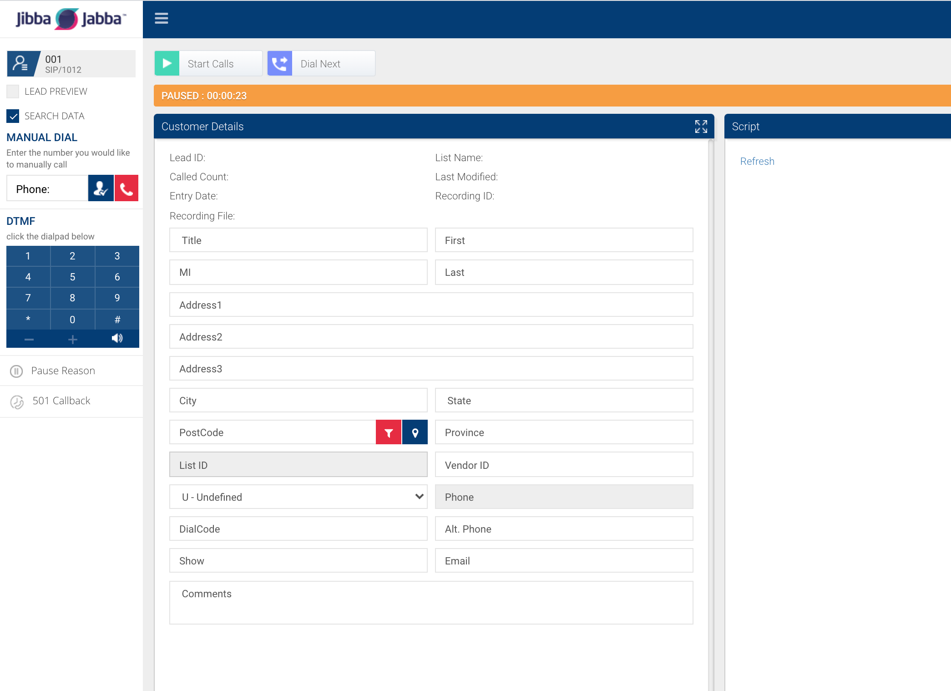951x691 pixels.
Task: Click the dialpad plus volume button
Action: [x=72, y=339]
